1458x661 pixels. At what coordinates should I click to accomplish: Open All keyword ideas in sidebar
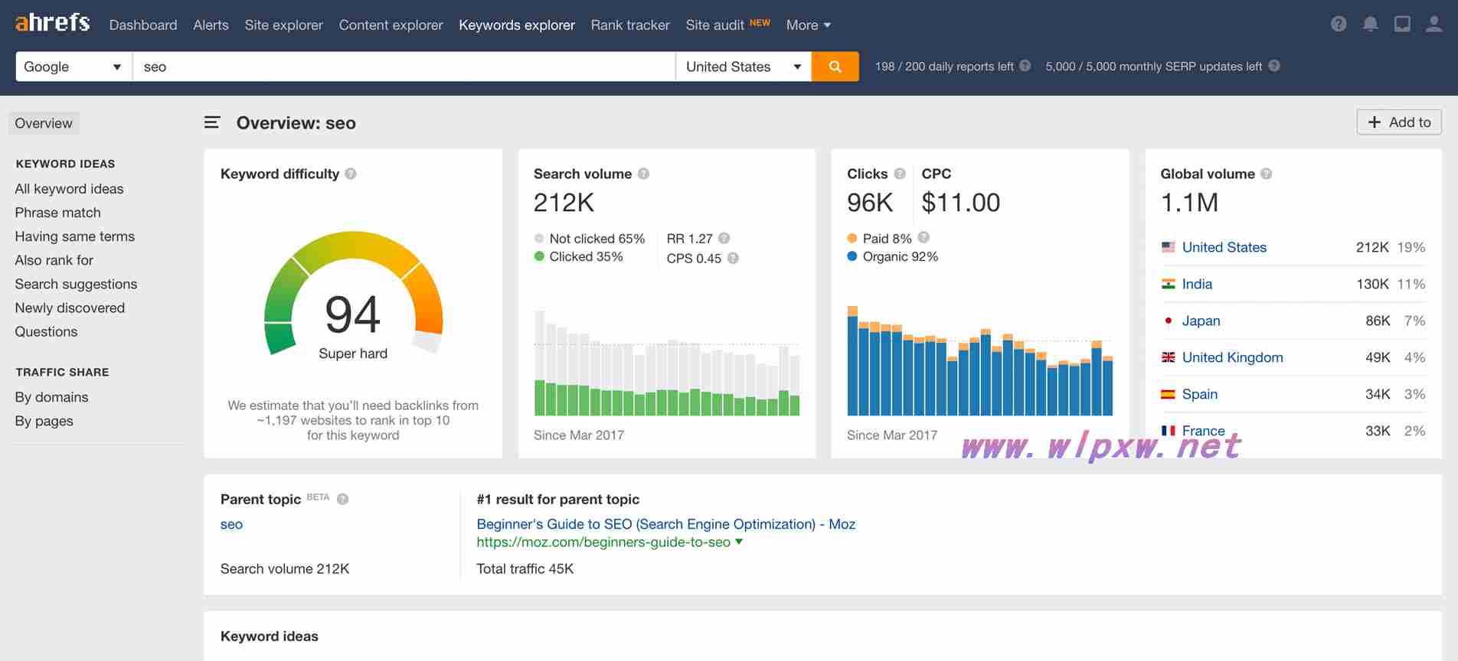[x=69, y=189]
